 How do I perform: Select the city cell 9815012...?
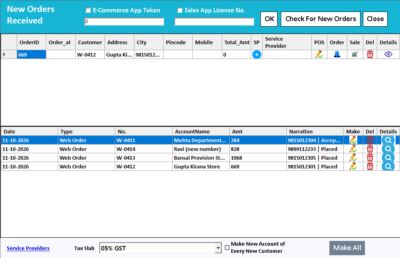click(148, 55)
